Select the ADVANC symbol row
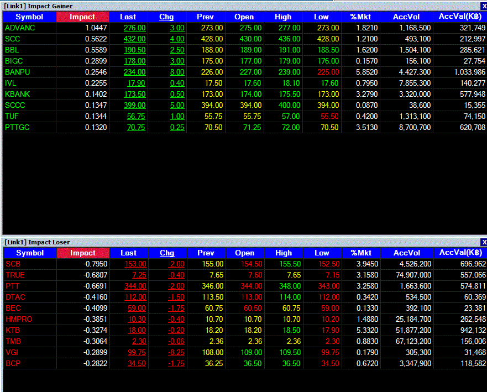 click(x=20, y=28)
